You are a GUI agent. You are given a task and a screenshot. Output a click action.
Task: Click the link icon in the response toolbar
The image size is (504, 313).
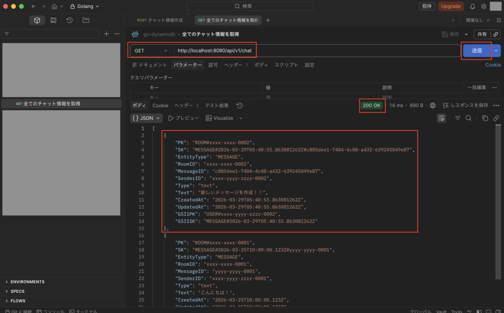pos(496,118)
